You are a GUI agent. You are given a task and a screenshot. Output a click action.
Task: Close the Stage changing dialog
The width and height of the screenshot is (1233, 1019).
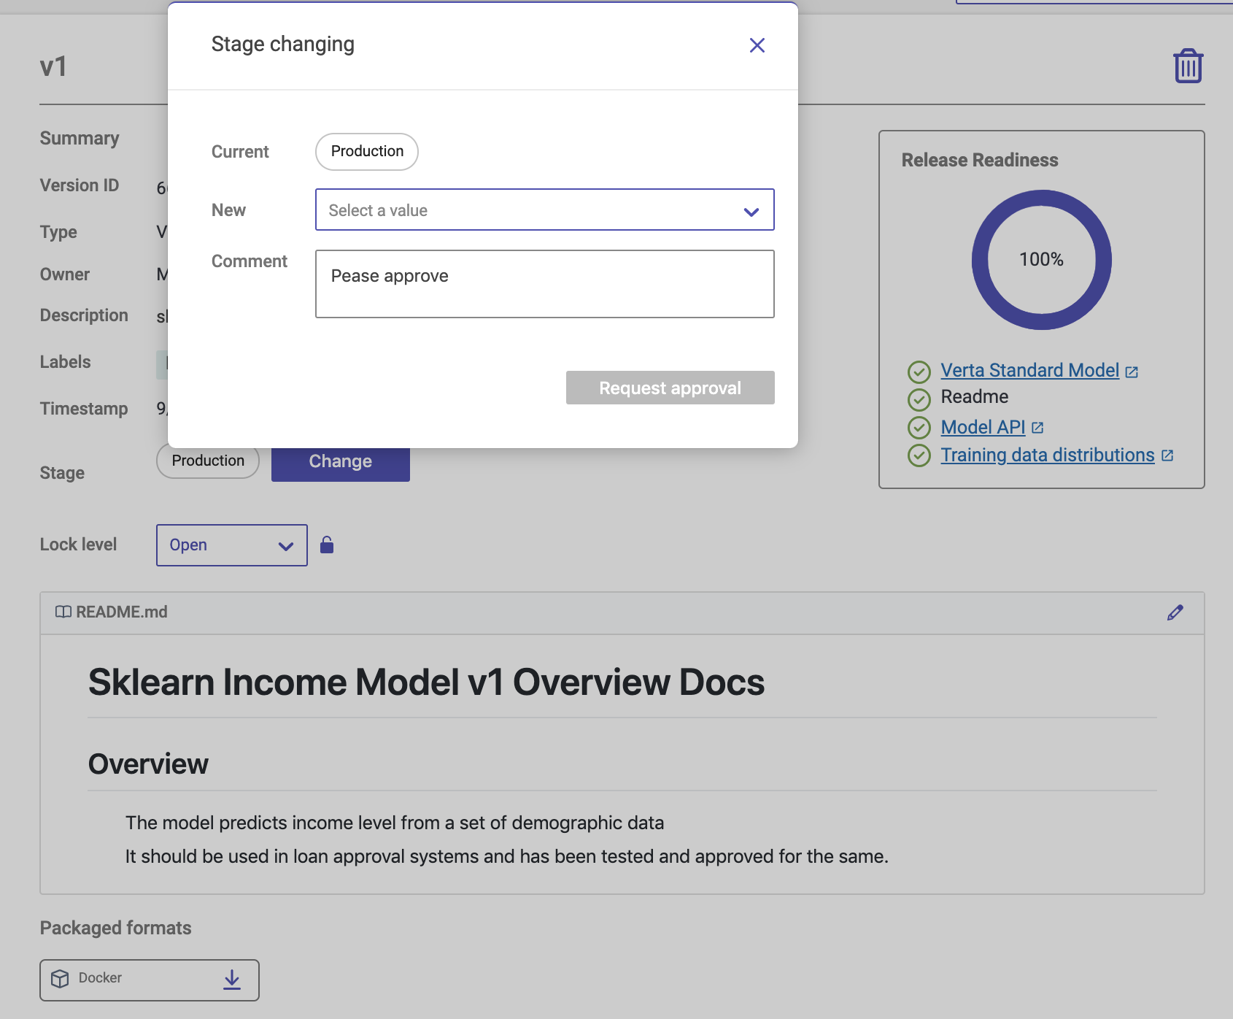pyautogui.click(x=757, y=45)
